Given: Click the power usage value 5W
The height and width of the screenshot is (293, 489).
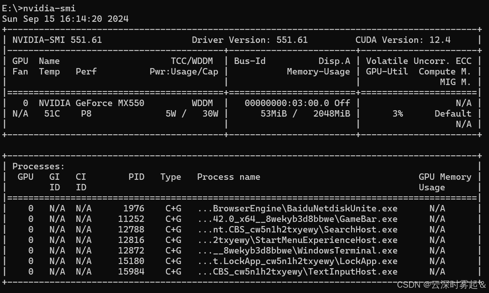Looking at the screenshot, I should [x=171, y=114].
